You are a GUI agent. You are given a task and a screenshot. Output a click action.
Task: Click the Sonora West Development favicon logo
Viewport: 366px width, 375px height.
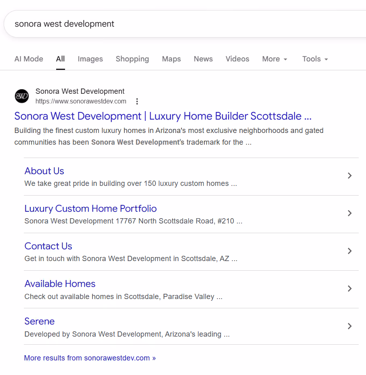22,96
